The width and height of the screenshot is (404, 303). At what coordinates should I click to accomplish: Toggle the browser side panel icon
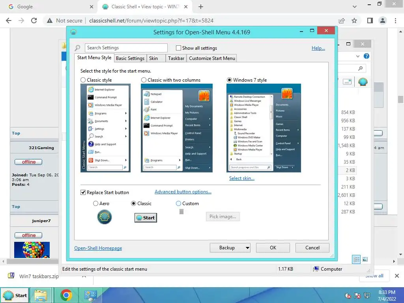tap(370, 21)
